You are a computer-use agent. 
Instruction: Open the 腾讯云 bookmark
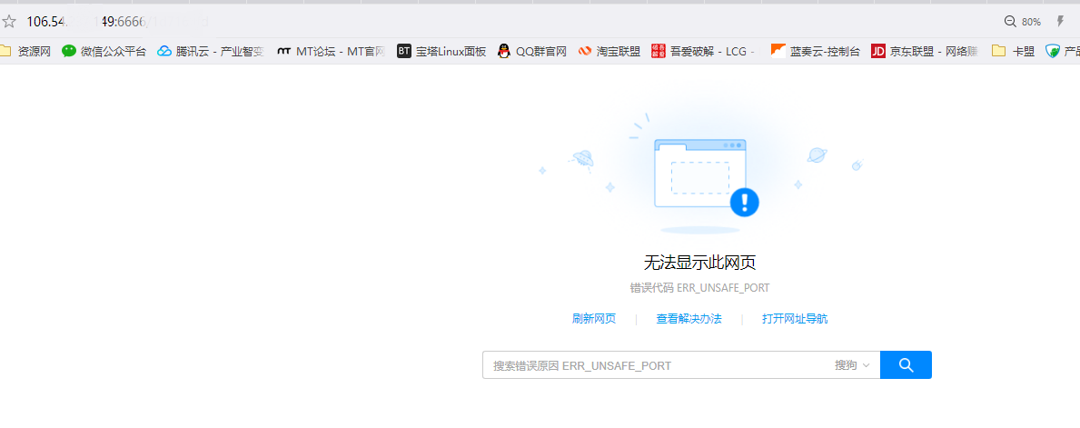point(211,51)
